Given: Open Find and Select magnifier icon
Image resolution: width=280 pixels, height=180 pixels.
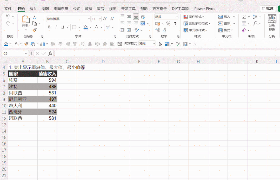Looking at the screenshot, I should (x=255, y=23).
